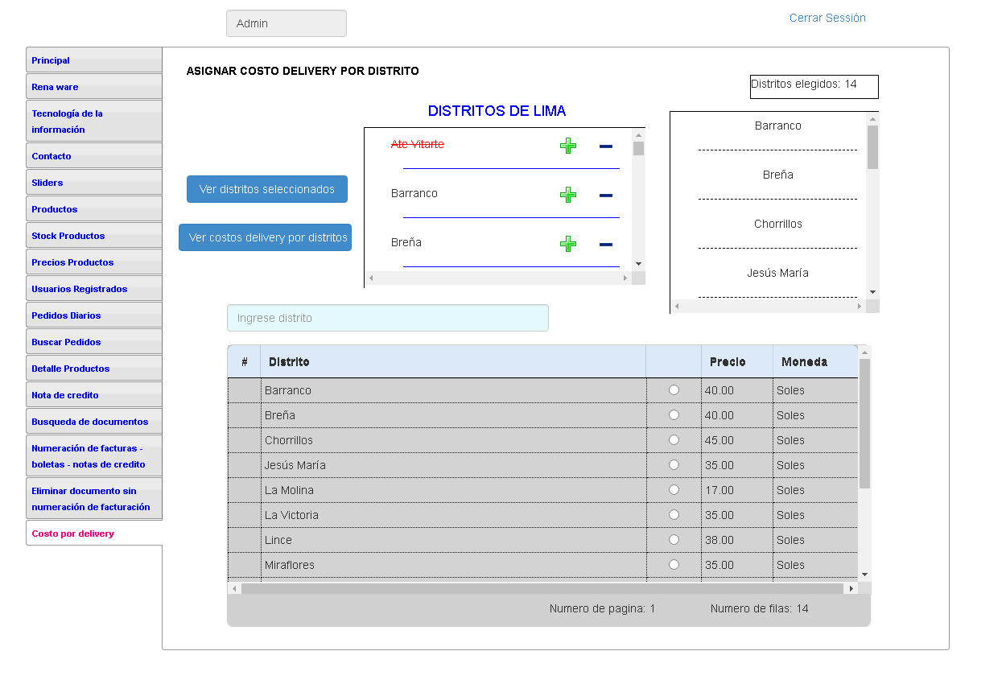The image size is (1006, 684).
Task: Open the Nota de credito menu item
Action: (x=65, y=395)
